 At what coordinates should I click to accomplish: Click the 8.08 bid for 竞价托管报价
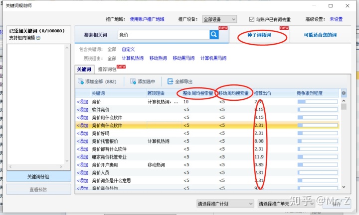click(259, 141)
